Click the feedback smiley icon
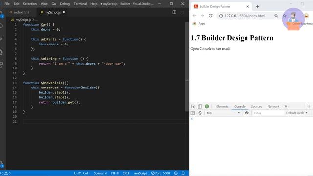This screenshot has width=313, height=176. (176, 173)
